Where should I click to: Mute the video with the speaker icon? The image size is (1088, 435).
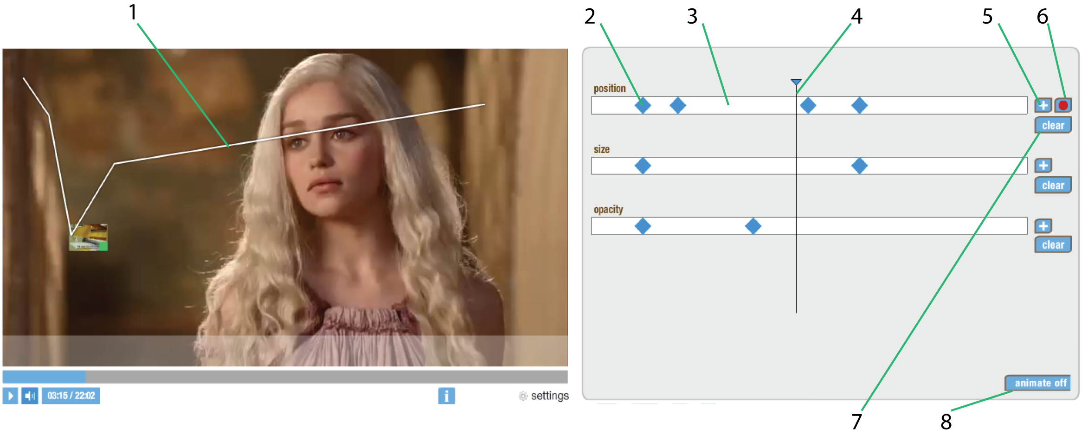30,396
